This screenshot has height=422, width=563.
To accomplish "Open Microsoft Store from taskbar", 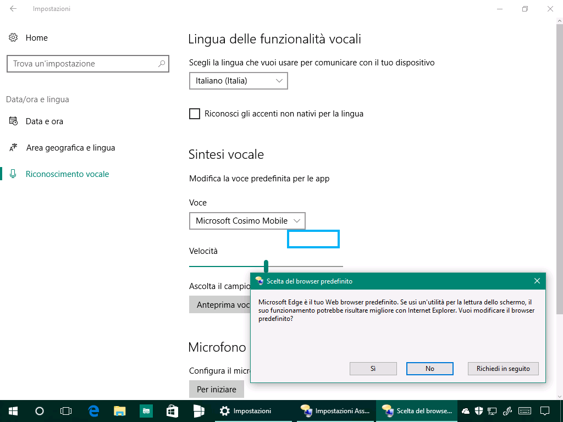I will pos(172,411).
